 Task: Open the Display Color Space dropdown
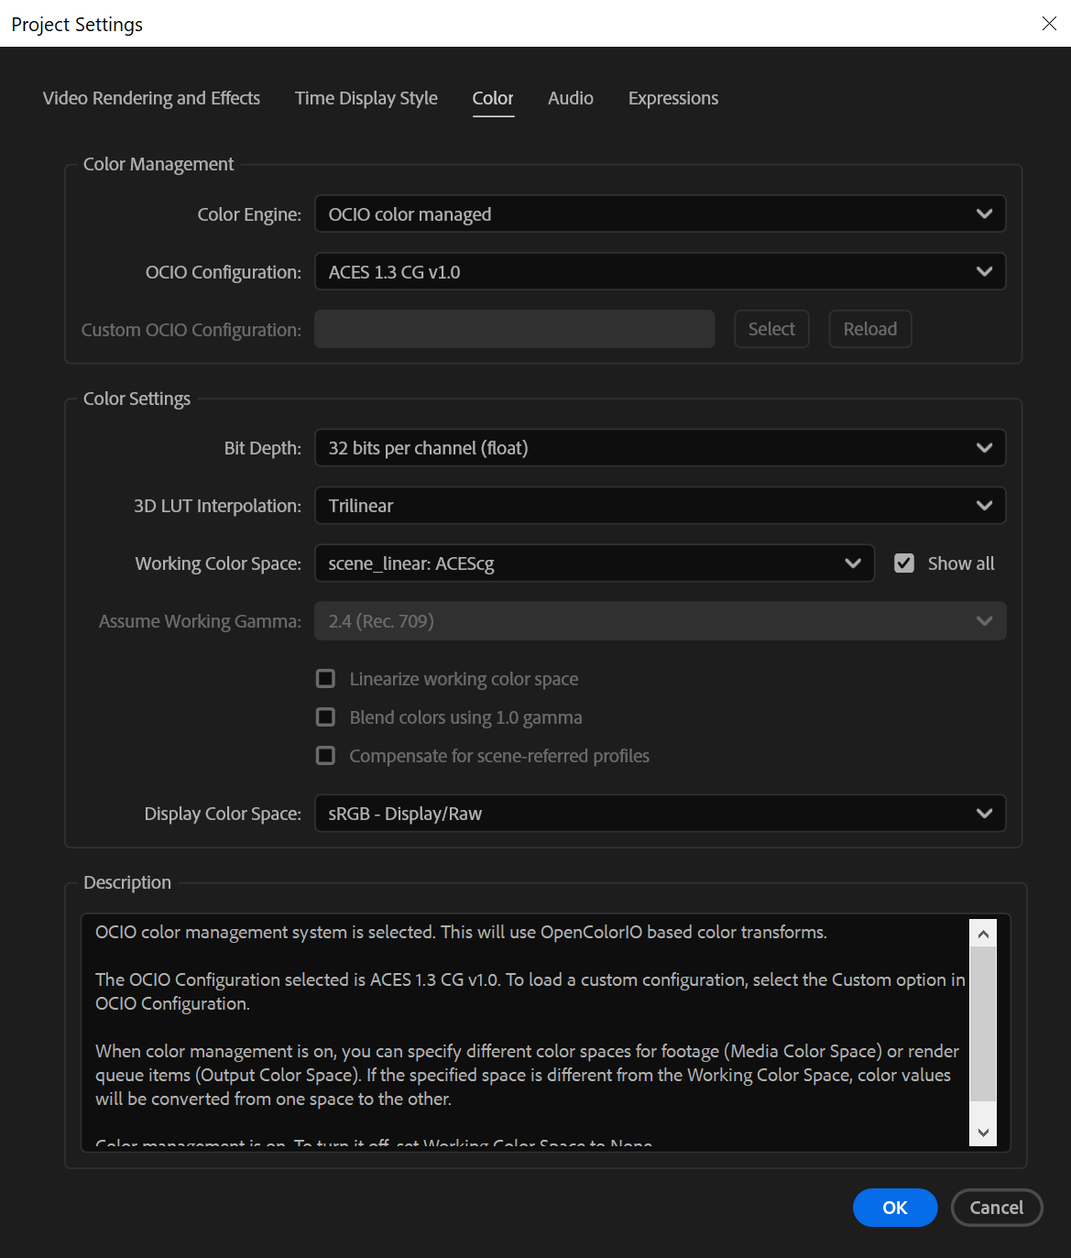pyautogui.click(x=660, y=813)
